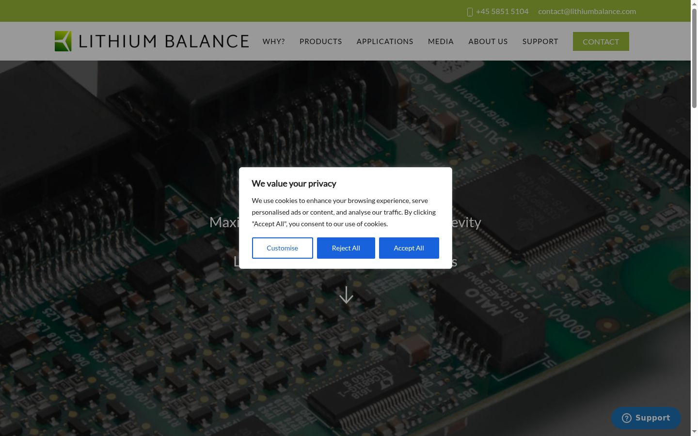Open the APPLICATIONS menu
This screenshot has width=698, height=436.
[x=385, y=41]
